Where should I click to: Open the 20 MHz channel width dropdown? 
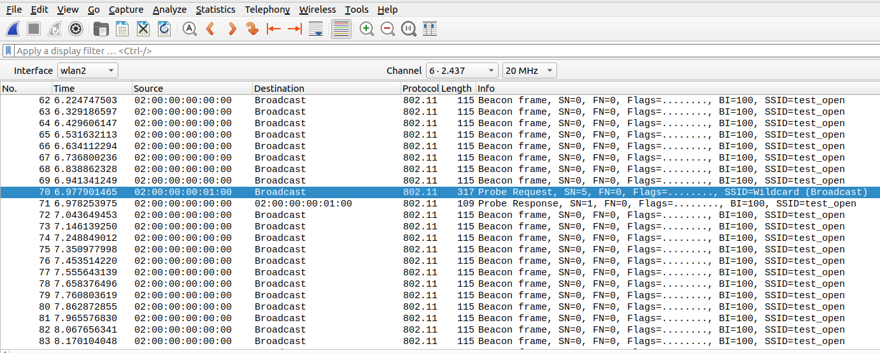529,71
